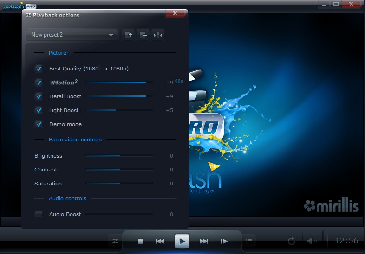Viewport: 365px width, 254px height.
Task: Click the Detail Boost slider
Action: pos(119,96)
